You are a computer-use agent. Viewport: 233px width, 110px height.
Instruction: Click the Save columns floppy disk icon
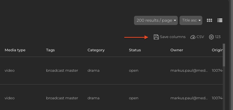(156, 37)
